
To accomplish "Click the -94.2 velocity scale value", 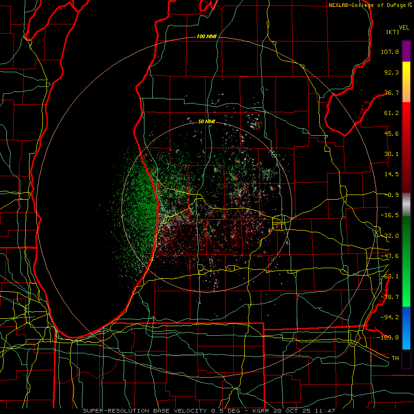I will pyautogui.click(x=390, y=317).
